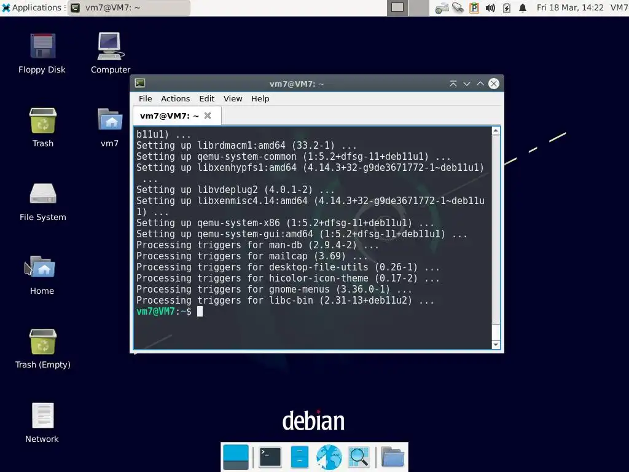
Task: Click the terminal window title icon
Action: tap(140, 84)
